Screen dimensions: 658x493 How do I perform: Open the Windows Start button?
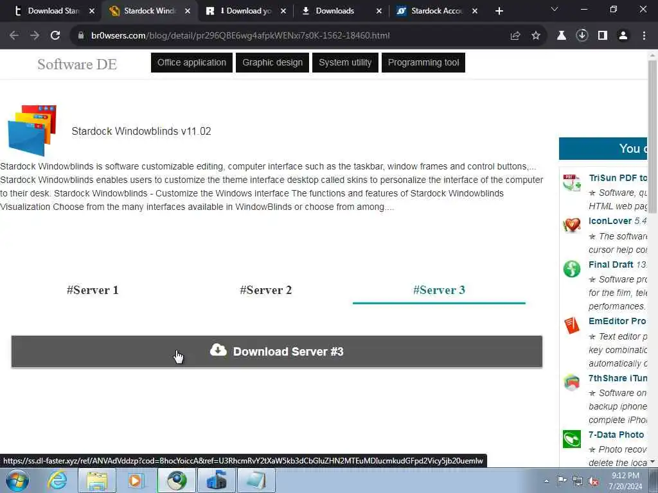[17, 480]
